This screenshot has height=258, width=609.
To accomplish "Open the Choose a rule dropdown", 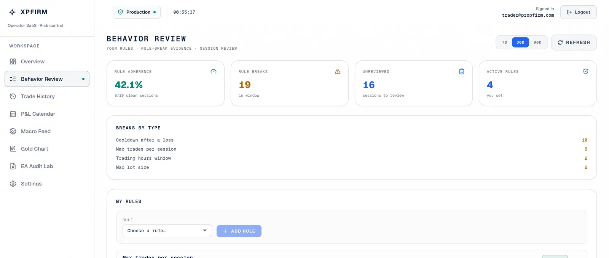I will 167,231.
